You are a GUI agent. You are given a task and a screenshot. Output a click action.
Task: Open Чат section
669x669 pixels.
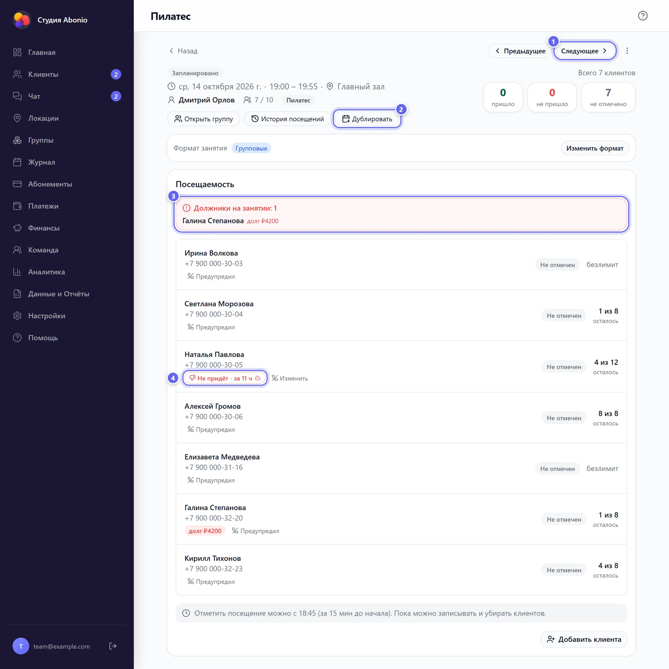(67, 96)
